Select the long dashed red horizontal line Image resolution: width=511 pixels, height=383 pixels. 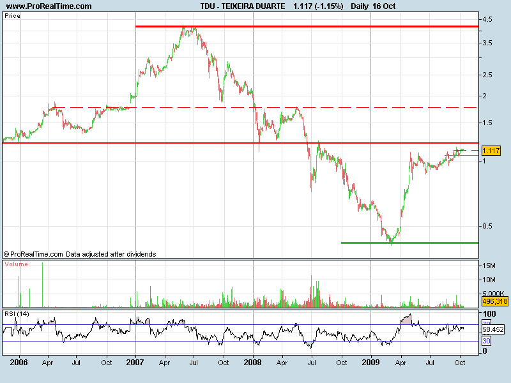[263, 107]
